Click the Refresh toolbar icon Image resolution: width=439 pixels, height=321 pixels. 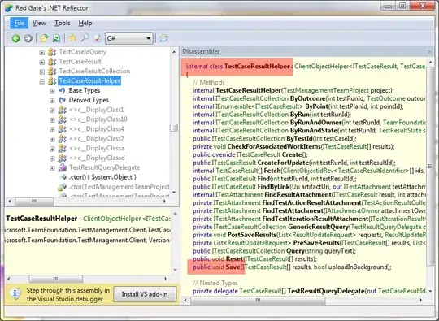coord(57,38)
